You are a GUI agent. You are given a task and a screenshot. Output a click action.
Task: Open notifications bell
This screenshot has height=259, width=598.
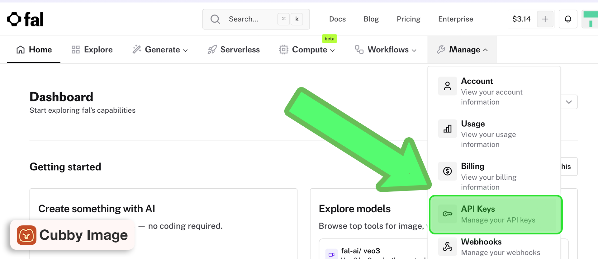pyautogui.click(x=568, y=19)
